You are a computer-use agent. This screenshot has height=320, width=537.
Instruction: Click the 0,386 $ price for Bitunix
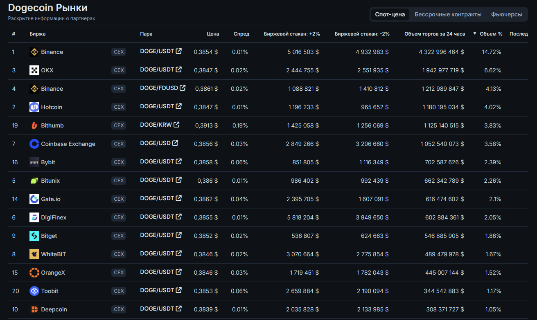[x=208, y=181]
